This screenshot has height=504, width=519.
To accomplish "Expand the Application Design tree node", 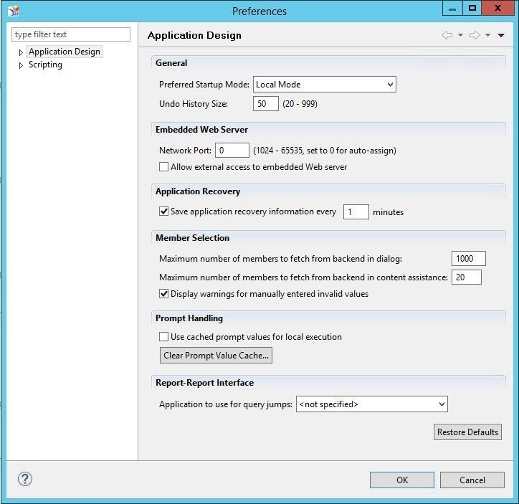I will (21, 52).
